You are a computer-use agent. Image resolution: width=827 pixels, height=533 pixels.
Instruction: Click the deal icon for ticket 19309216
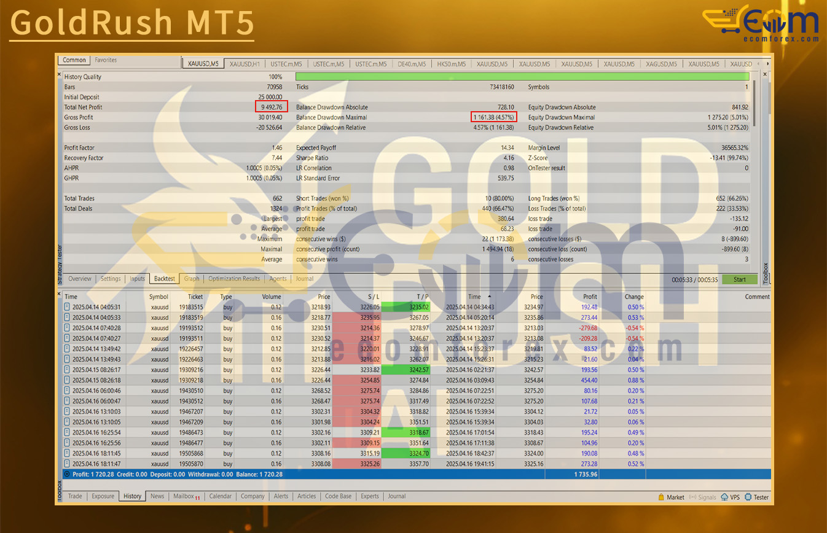pos(67,370)
